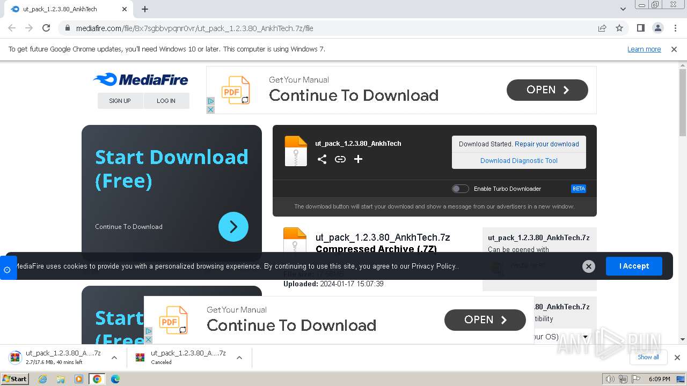Open the tab search chevron
This screenshot has height=386, width=687.
tap(623, 9)
